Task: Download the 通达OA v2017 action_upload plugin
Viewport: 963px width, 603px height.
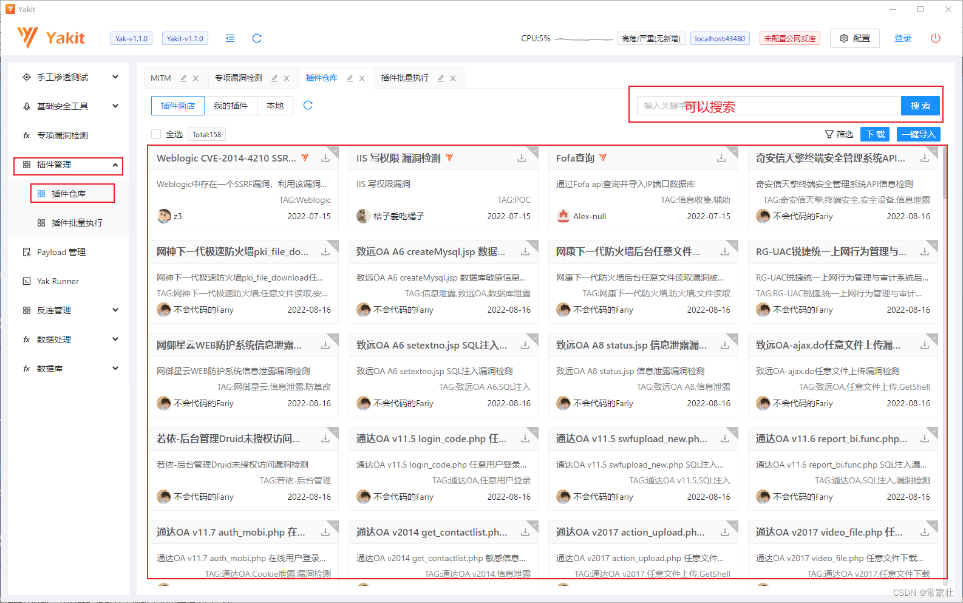Action: pyautogui.click(x=725, y=532)
